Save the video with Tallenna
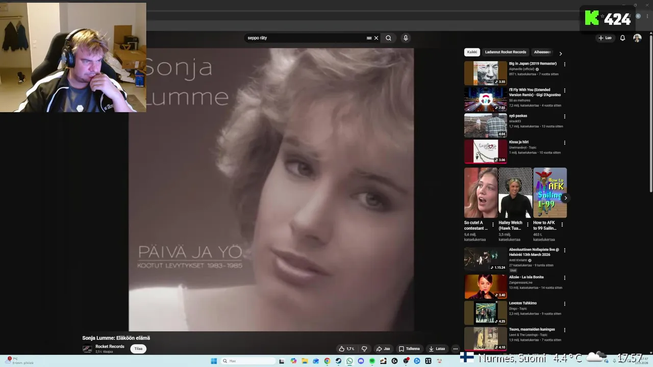Screen dimensions: 653x367 click(410, 349)
